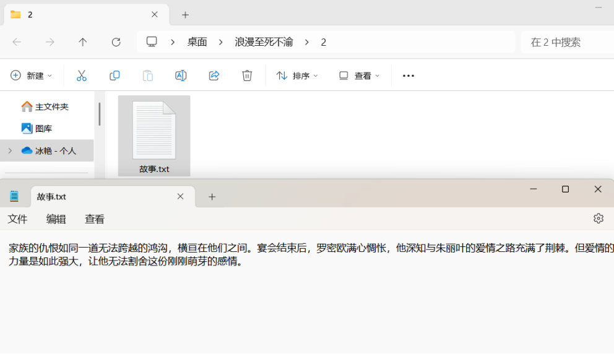Minimize the Notepad window
614x354 pixels.
coord(534,189)
